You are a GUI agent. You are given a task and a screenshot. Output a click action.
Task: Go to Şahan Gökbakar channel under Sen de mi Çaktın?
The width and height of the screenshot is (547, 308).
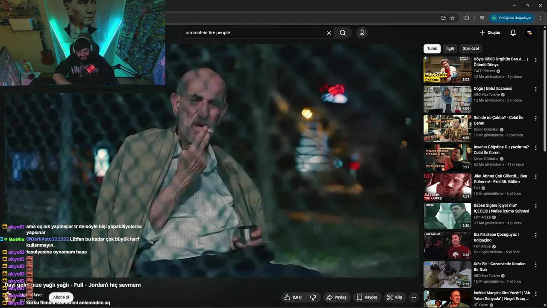[486, 130]
